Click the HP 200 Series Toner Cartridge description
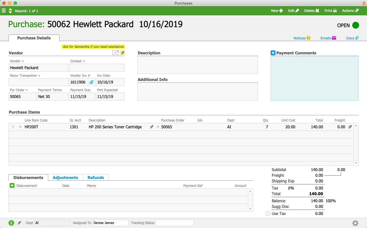This screenshot has width=367, height=228. click(x=115, y=127)
